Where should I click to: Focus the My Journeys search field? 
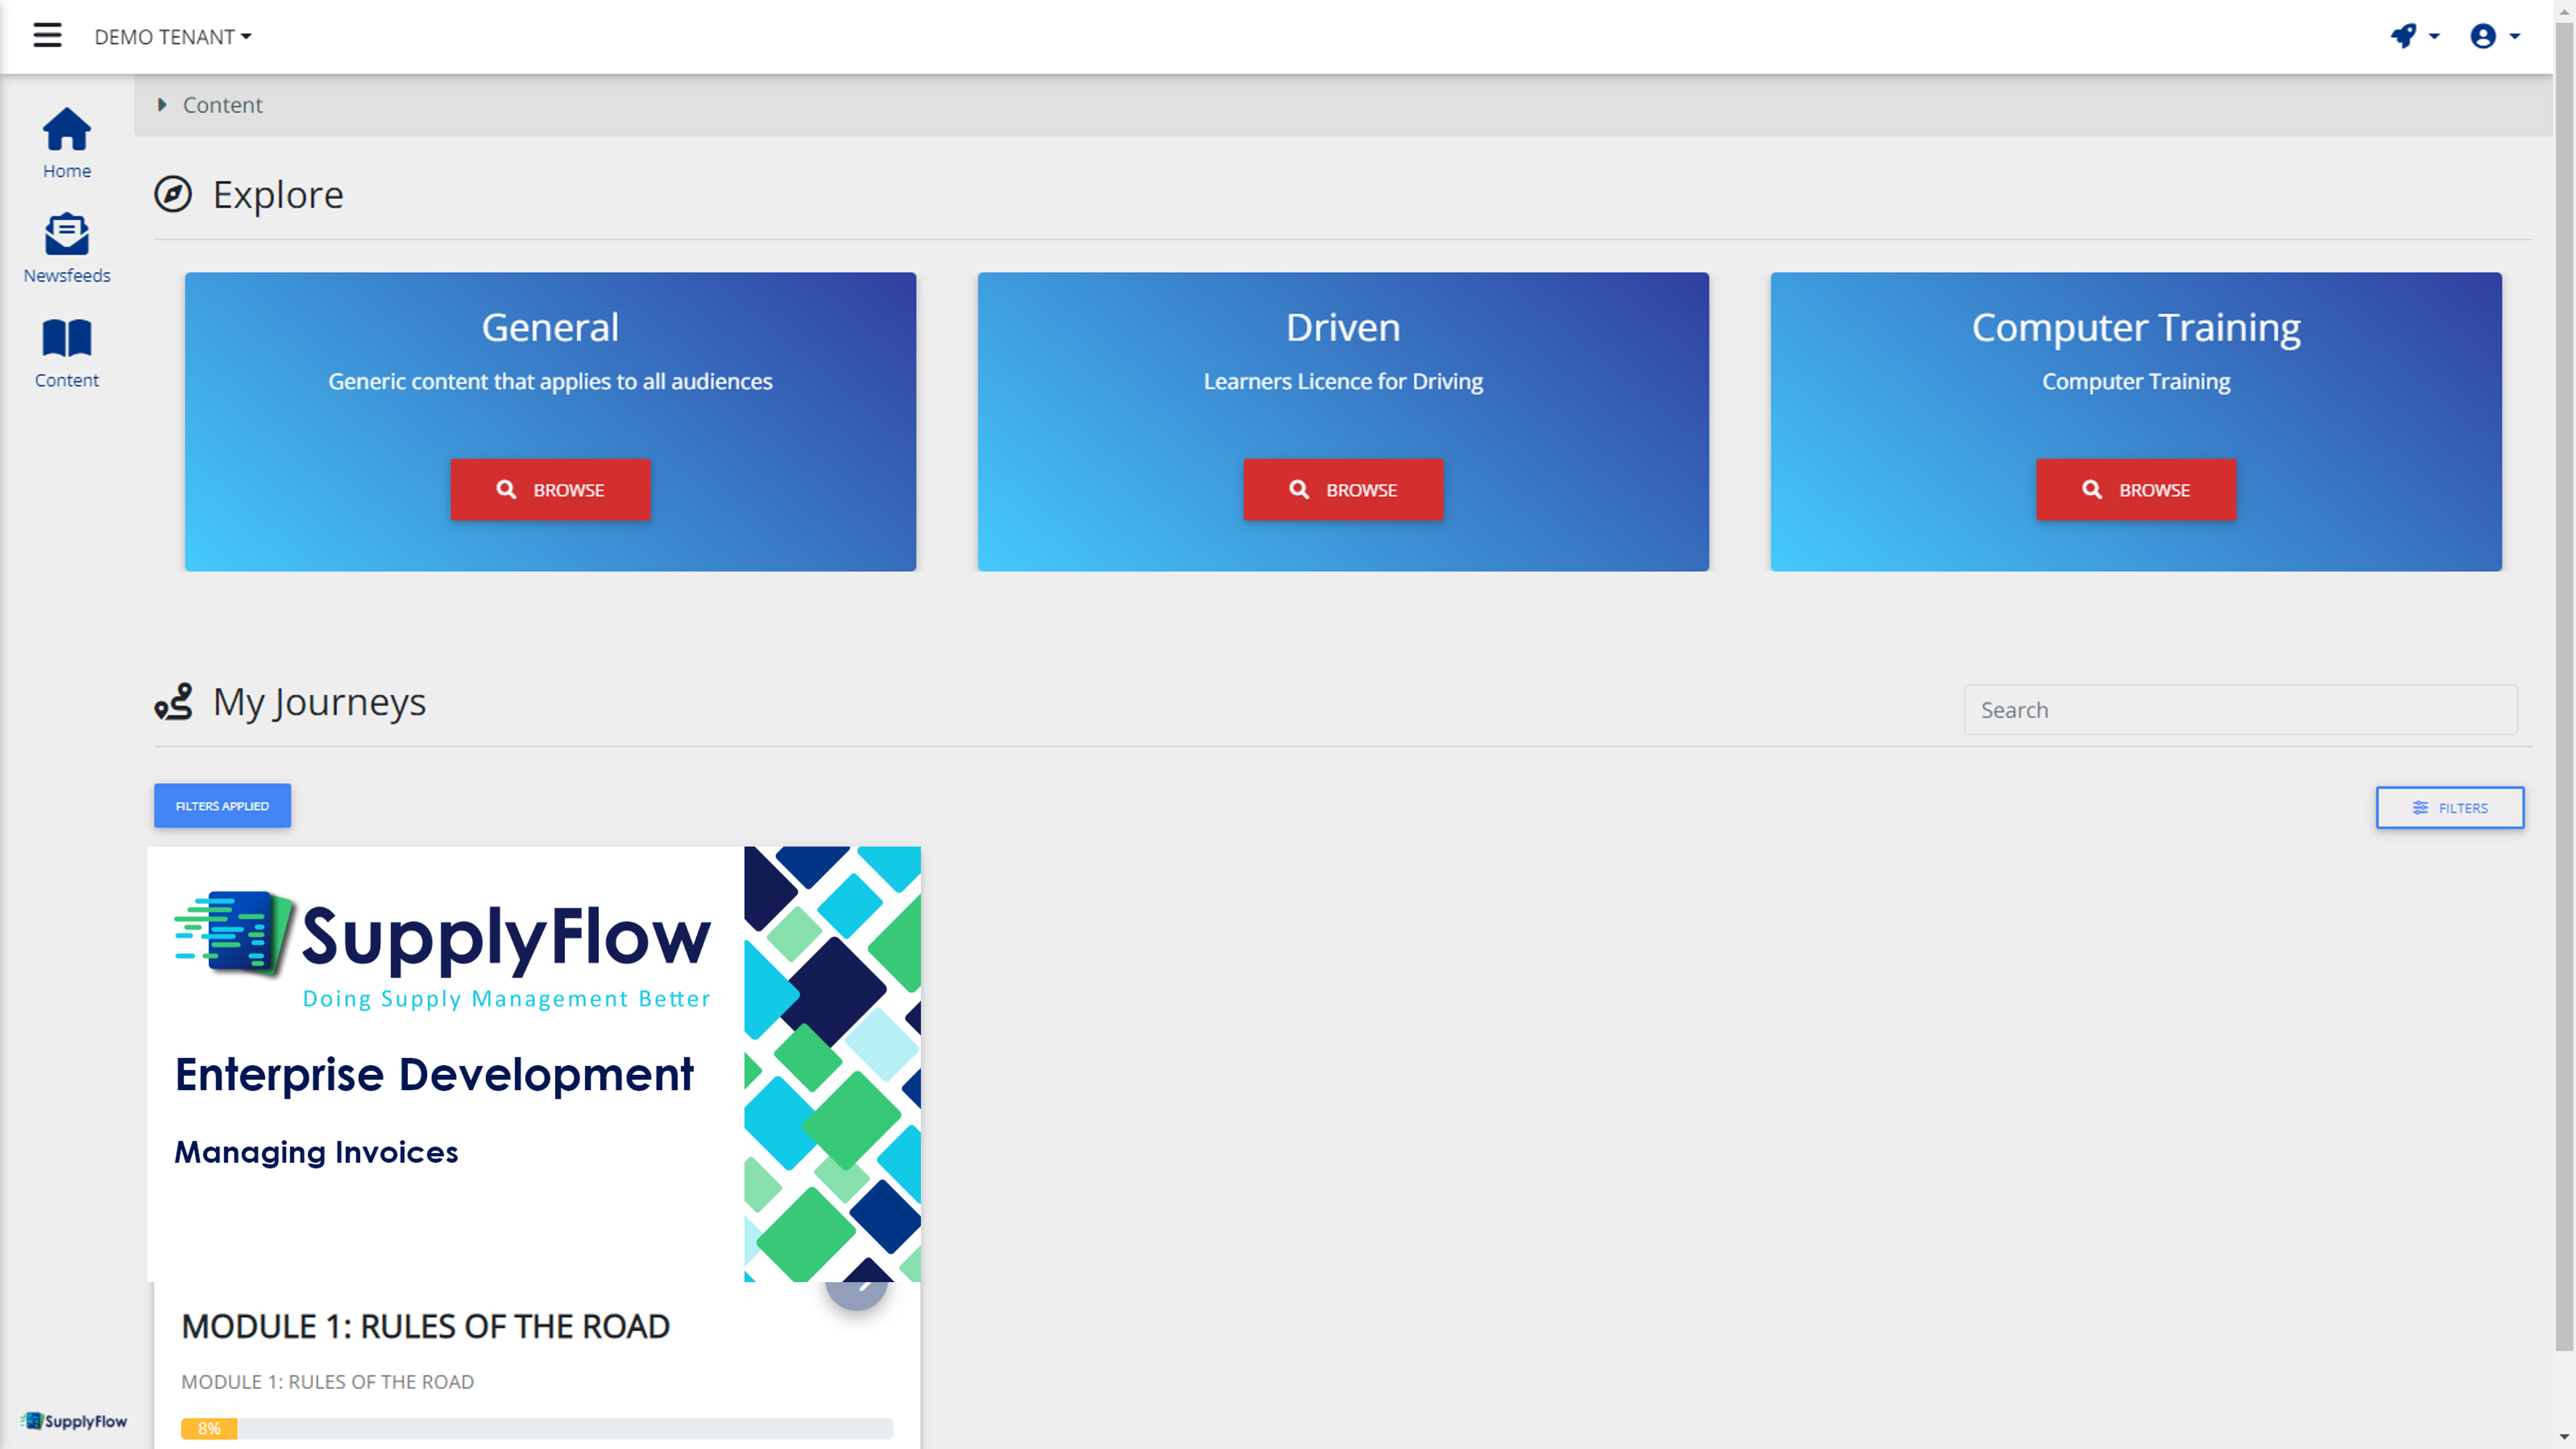pyautogui.click(x=2240, y=710)
